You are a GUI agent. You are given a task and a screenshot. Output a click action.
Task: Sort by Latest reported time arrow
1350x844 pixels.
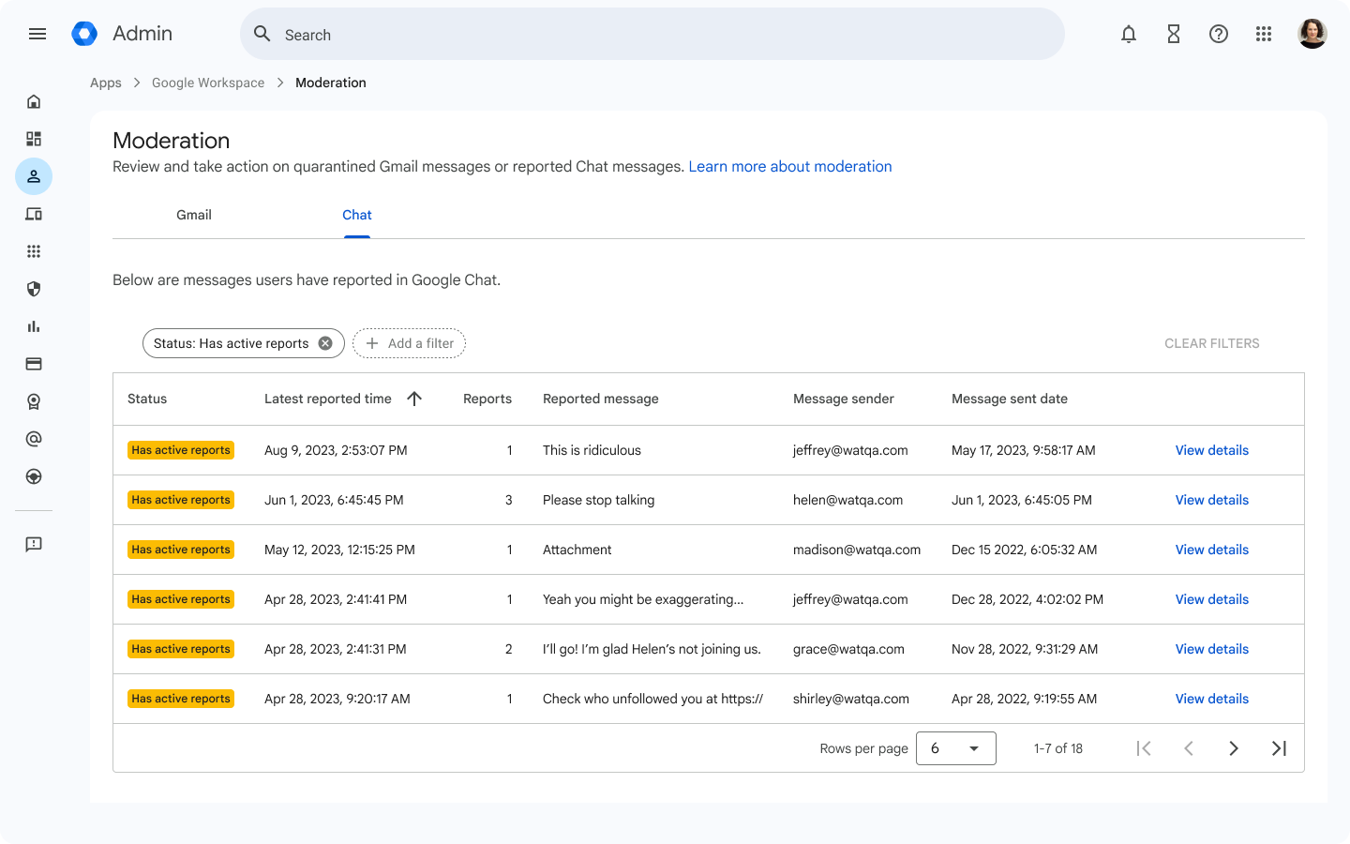414,399
